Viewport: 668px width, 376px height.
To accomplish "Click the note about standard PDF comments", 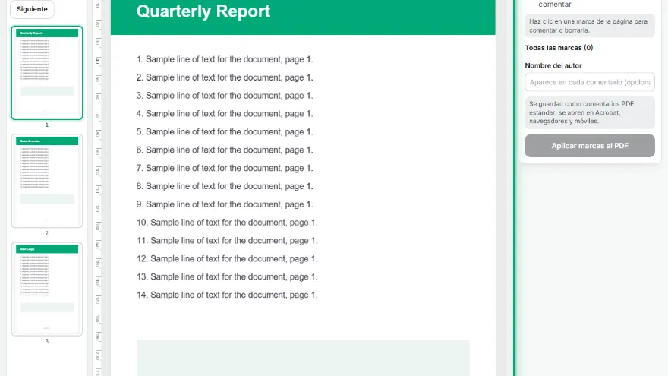I will coord(590,112).
